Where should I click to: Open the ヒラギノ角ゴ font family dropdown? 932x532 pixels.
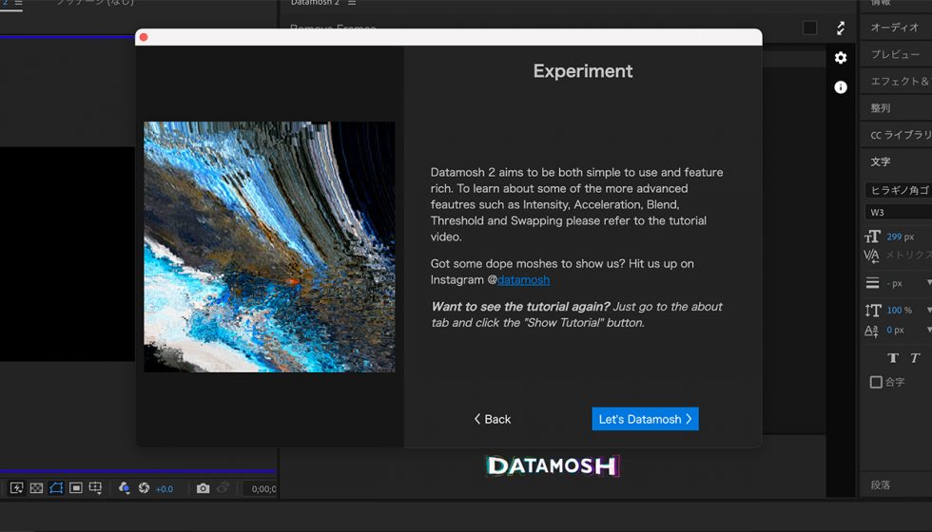[898, 190]
